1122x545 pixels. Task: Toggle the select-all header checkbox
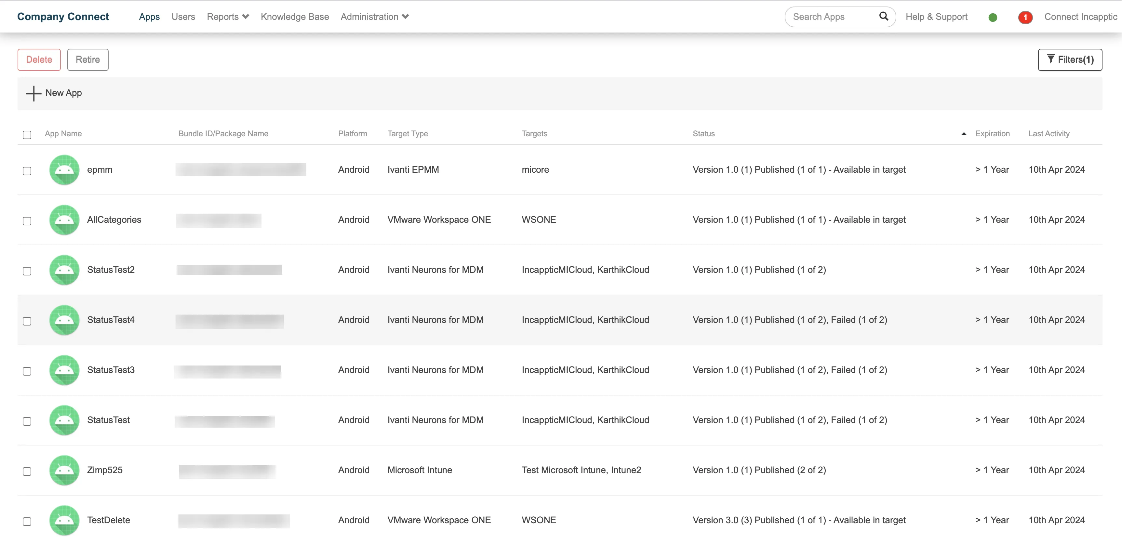pyautogui.click(x=27, y=135)
